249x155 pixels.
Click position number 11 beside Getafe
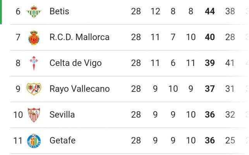tap(18, 140)
